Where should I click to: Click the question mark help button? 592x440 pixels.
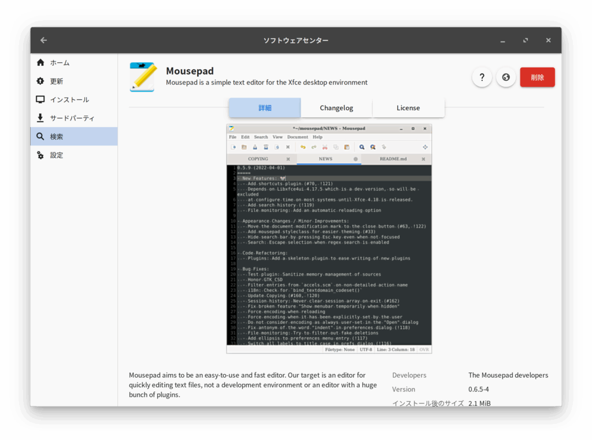[x=482, y=77]
